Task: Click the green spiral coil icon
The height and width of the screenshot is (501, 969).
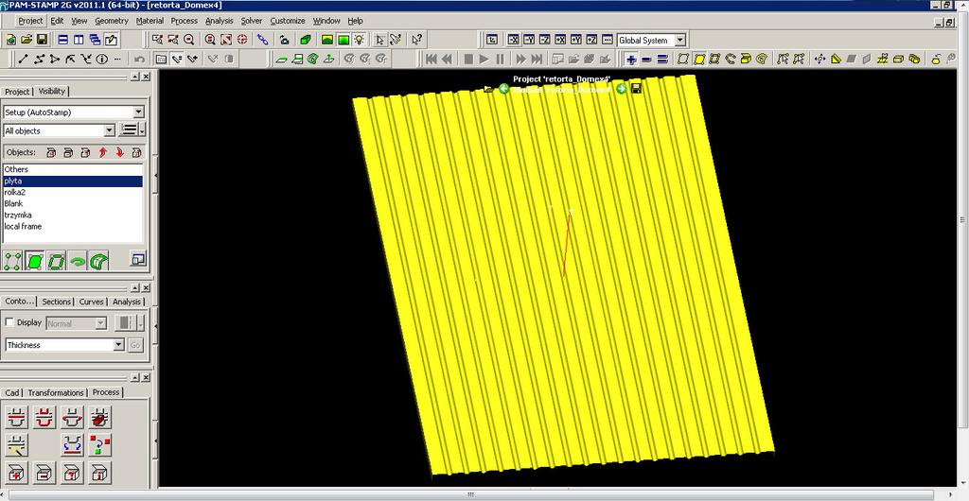Action: 312,60
